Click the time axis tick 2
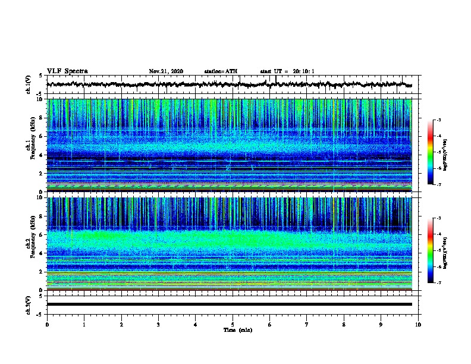 pos(121,325)
